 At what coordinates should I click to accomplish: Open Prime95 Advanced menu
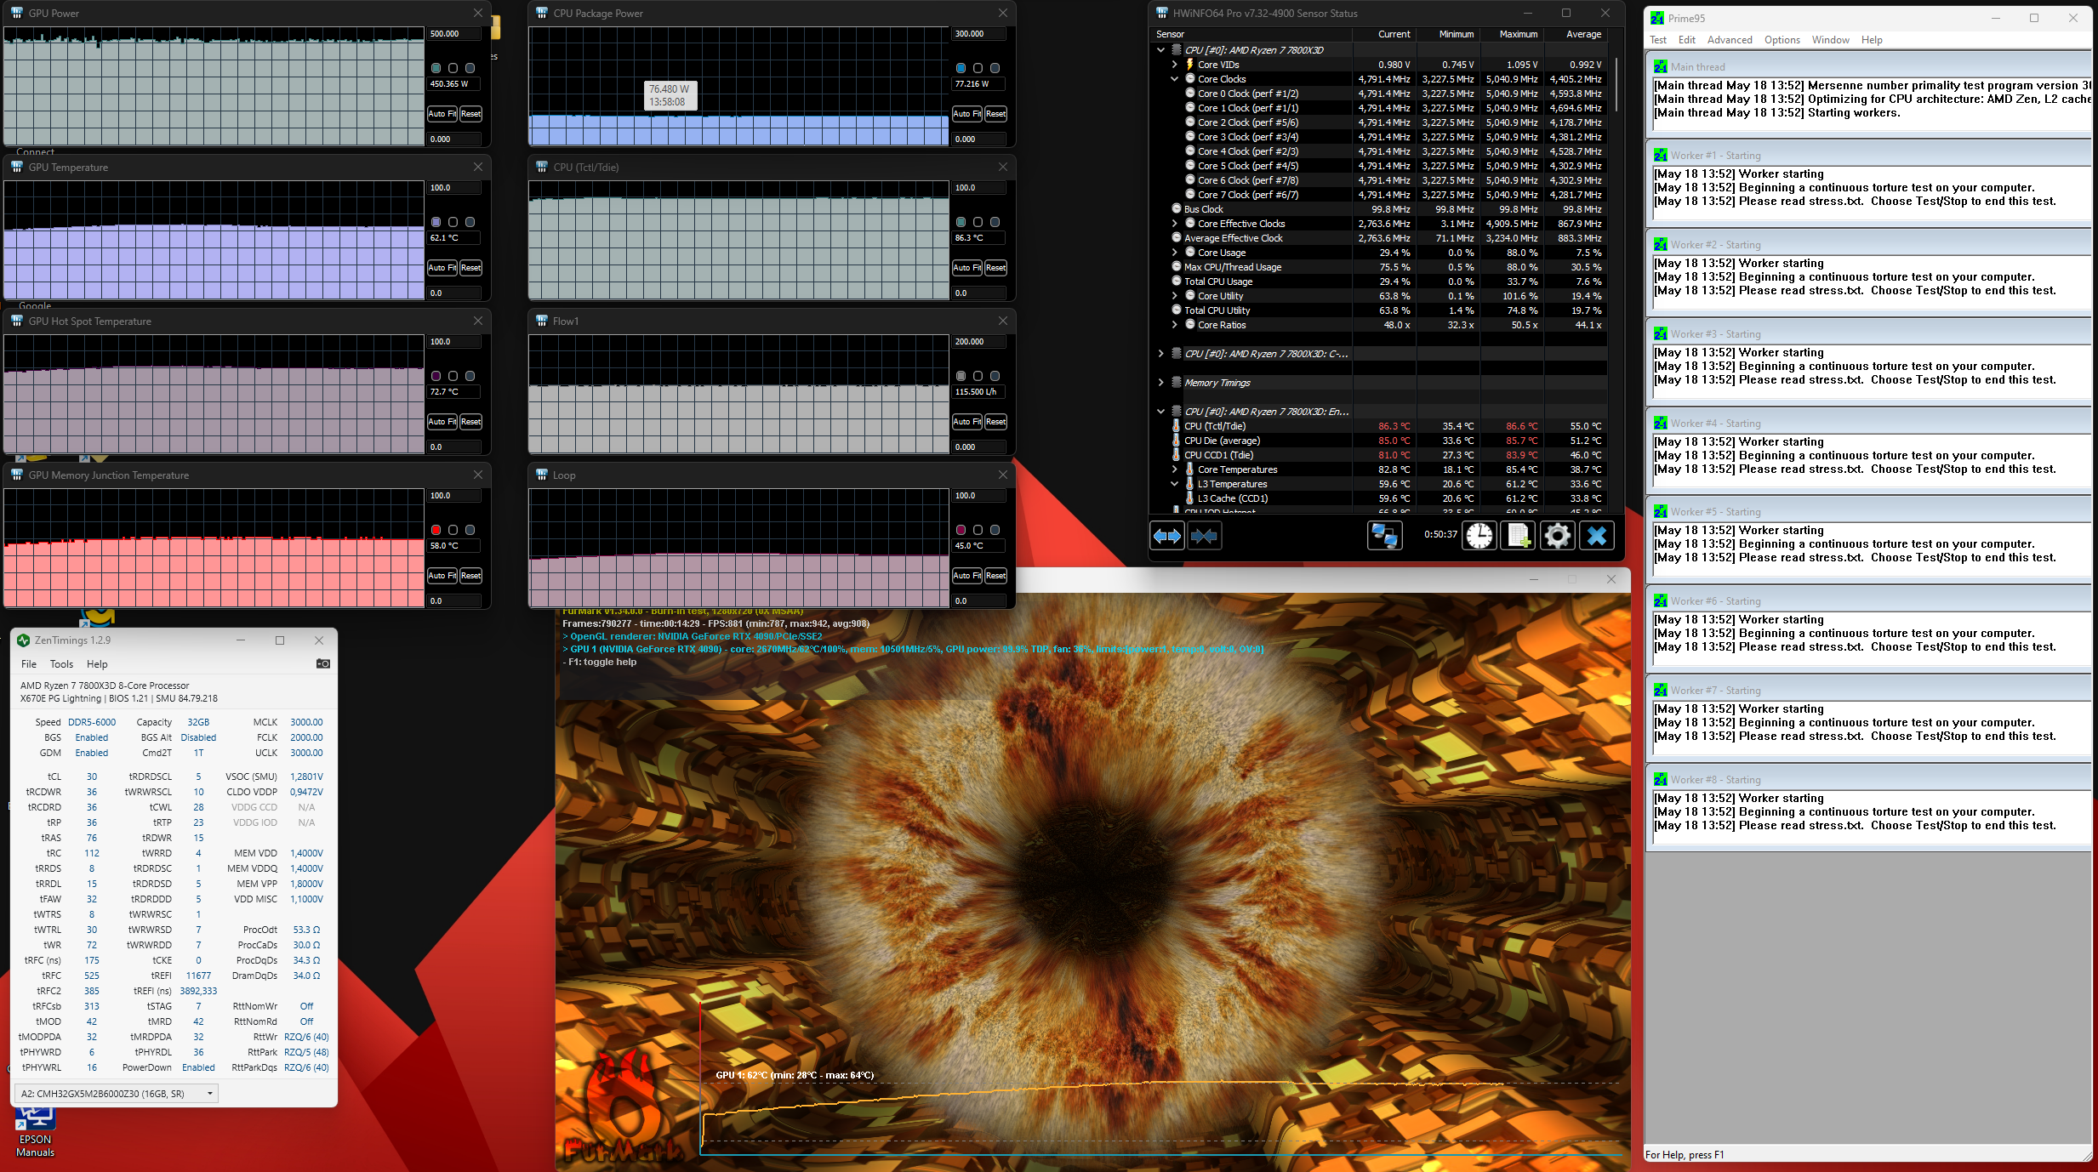pos(1730,40)
